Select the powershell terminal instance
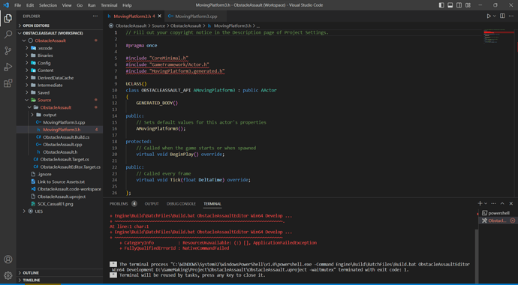Viewport: 518px width, 285px height. click(498, 213)
